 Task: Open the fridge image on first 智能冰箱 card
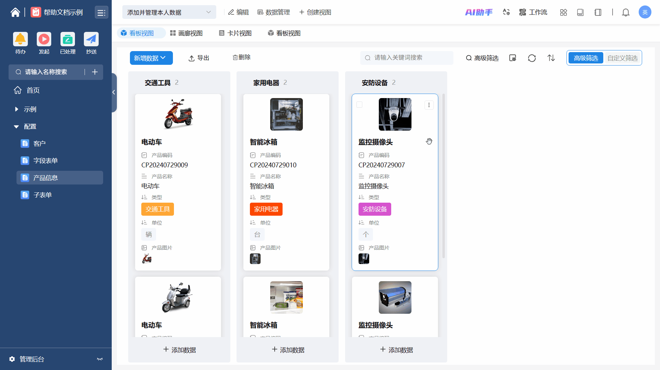coord(286,114)
